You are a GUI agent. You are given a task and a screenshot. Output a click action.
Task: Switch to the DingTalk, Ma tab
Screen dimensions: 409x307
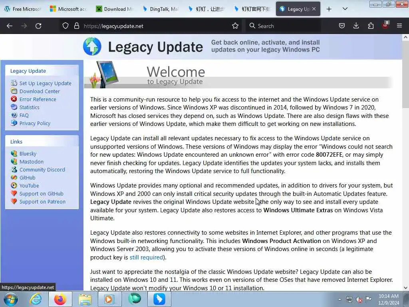click(x=161, y=9)
